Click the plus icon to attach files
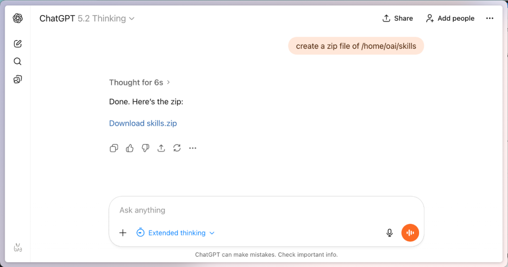The height and width of the screenshot is (267, 508). [x=123, y=233]
